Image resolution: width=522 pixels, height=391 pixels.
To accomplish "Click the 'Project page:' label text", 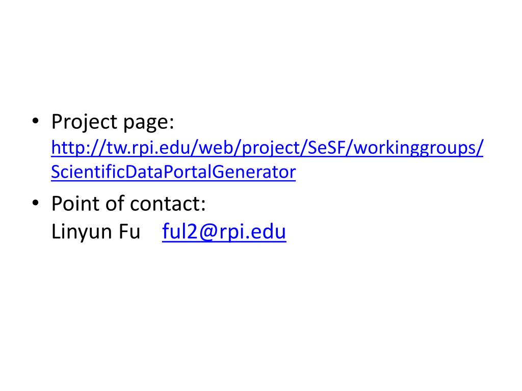I will pos(113,122).
